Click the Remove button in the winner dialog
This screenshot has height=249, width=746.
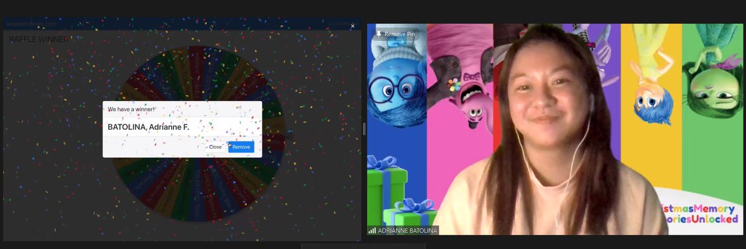coord(241,147)
